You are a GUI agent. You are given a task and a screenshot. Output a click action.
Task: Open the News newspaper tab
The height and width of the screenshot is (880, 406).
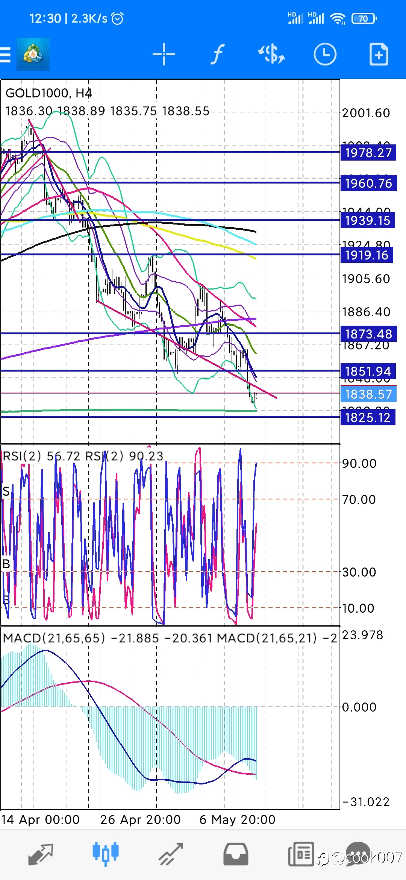click(x=301, y=854)
